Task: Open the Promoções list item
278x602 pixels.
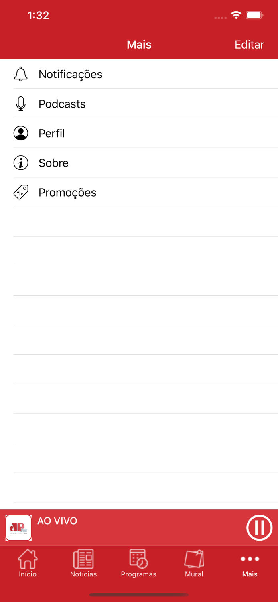Action: 67,193
